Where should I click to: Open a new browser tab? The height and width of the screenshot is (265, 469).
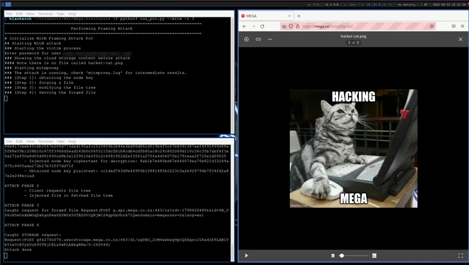tap(299, 15)
